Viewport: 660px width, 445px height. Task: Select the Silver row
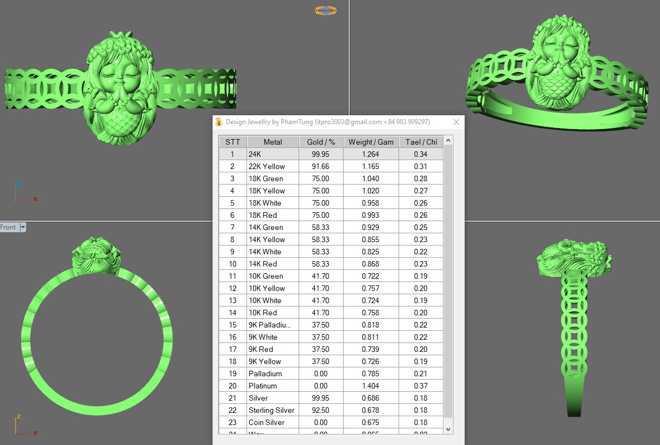point(331,398)
